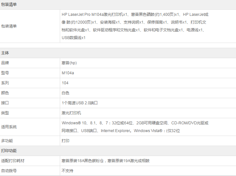Click the 'USB数据线x1' line
Viewport: 236px width, 176px height.
coord(74,37)
